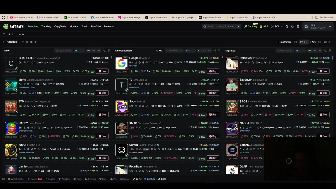
Task: Click keyword filter field in New column
Action: (64, 51)
